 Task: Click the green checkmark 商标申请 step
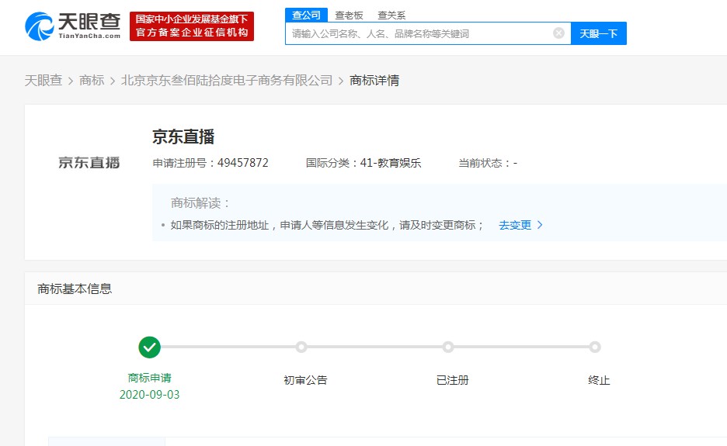pos(149,347)
